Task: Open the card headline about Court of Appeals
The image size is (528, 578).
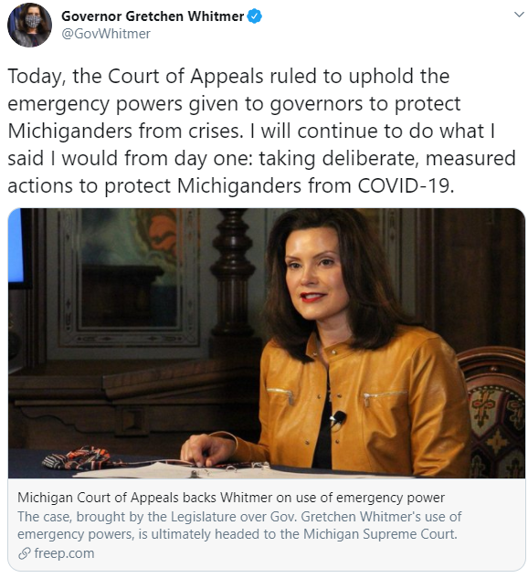Action: 231,498
